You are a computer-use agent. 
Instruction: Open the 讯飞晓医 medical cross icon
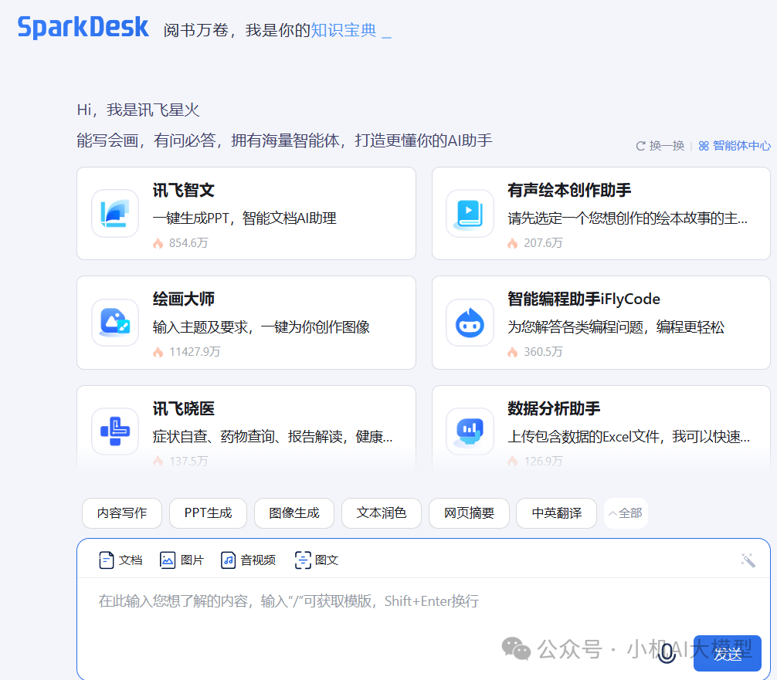(115, 431)
